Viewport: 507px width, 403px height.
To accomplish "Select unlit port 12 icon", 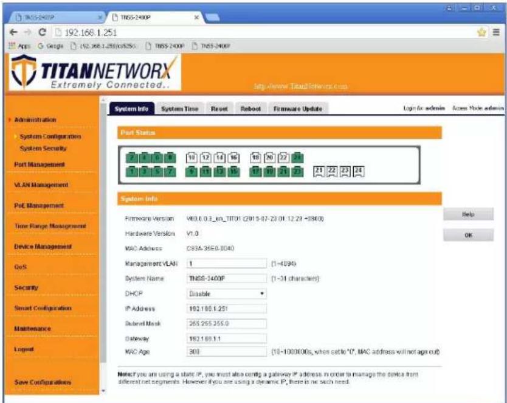I will [x=205, y=158].
